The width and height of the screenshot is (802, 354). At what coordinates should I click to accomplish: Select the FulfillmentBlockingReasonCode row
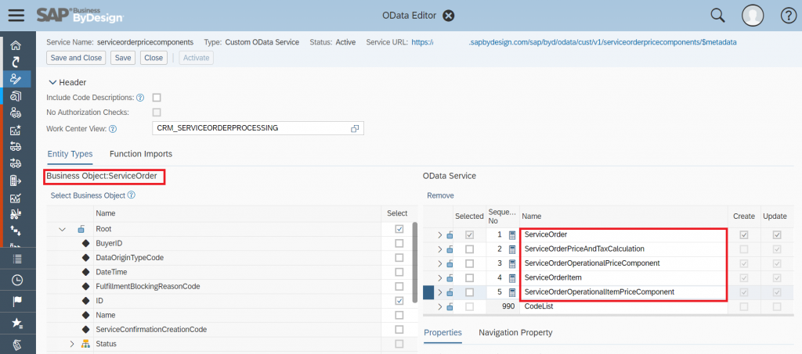230,287
